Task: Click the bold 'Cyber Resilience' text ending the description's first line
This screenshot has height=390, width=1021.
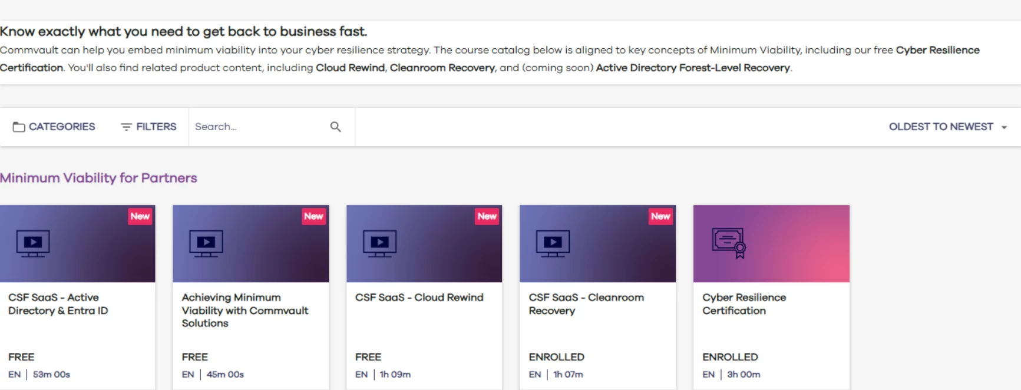Action: 938,50
